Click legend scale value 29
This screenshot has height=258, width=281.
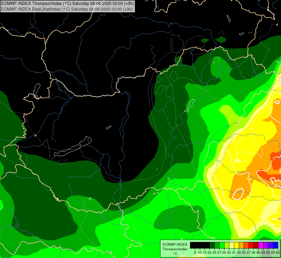[224, 253]
